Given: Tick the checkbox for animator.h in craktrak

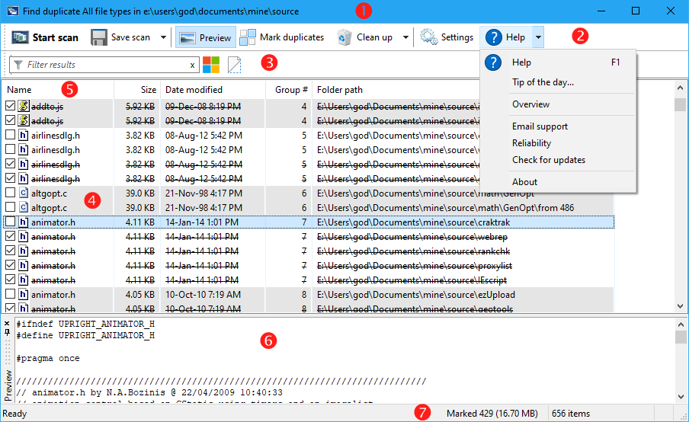Looking at the screenshot, I should coord(11,222).
